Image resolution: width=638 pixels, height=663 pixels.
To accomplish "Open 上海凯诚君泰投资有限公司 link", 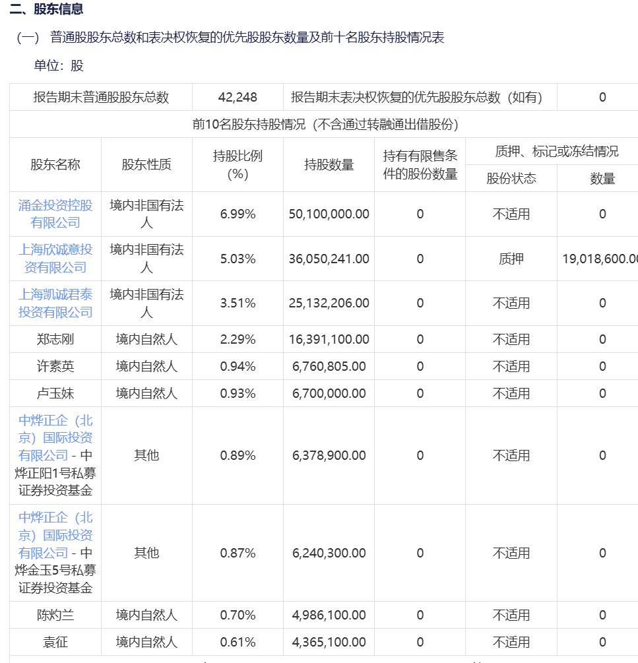I will click(x=55, y=303).
